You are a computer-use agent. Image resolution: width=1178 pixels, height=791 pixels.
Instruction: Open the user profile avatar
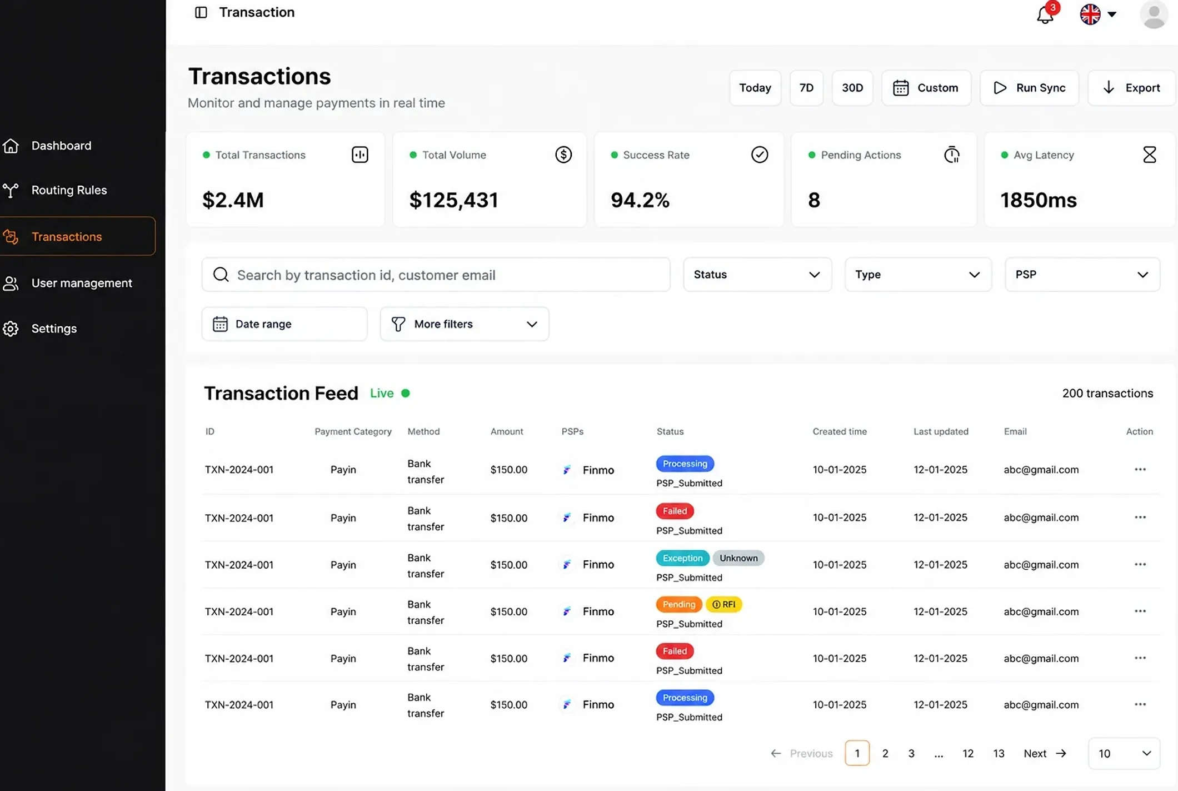pos(1154,14)
